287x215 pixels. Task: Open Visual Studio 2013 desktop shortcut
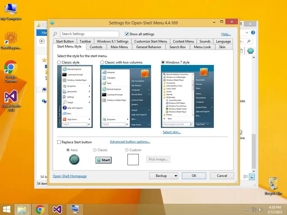pos(11,101)
